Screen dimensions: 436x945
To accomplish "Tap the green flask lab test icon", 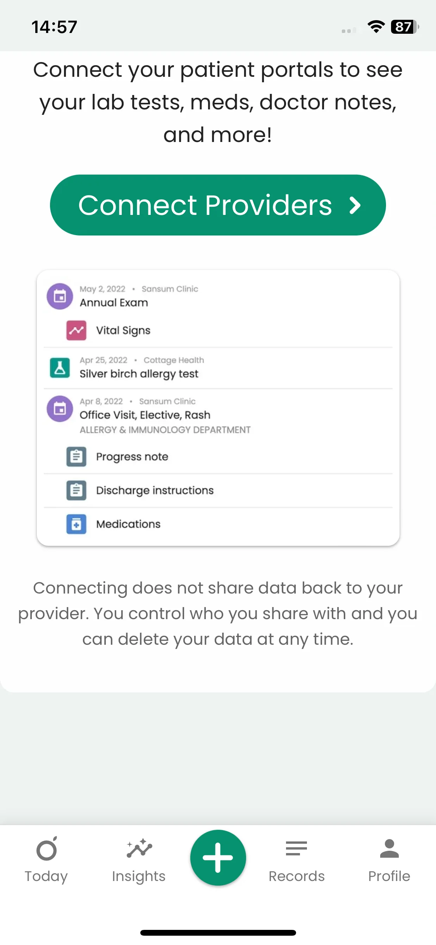I will [x=60, y=367].
